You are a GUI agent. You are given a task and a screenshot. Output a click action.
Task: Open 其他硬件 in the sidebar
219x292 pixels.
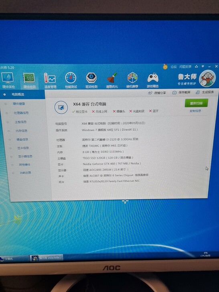click(x=24, y=164)
